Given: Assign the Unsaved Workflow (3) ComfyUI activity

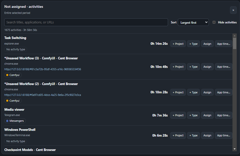Looking at the screenshot, I should coord(207,67).
